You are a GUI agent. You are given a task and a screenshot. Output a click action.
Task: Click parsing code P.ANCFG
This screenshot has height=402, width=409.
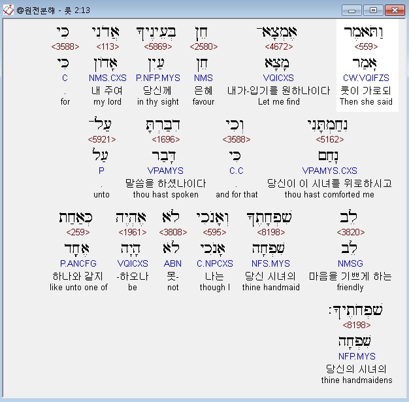(x=78, y=263)
